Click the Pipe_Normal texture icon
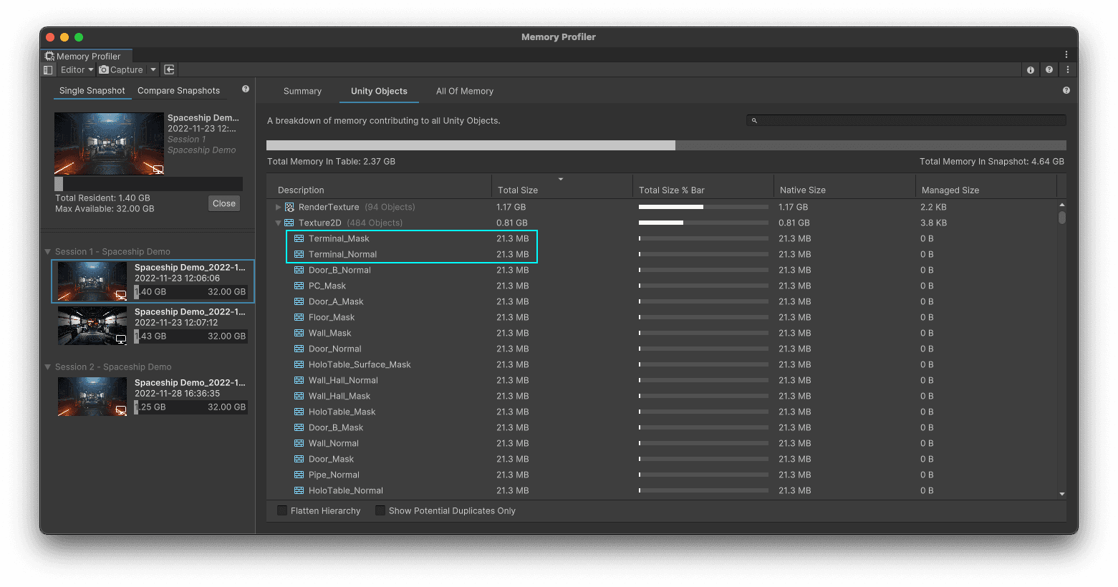1118x587 pixels. [299, 475]
